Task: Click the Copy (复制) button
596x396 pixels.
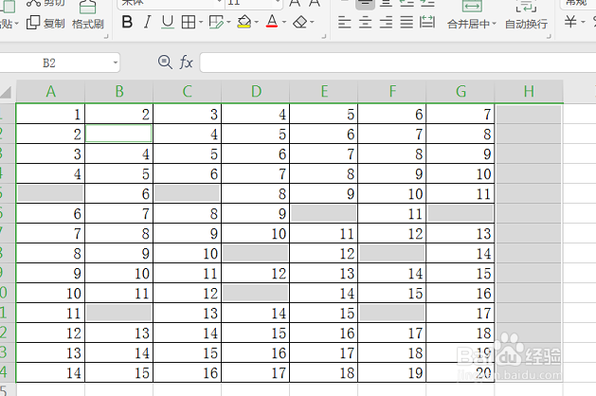Action: [x=45, y=23]
